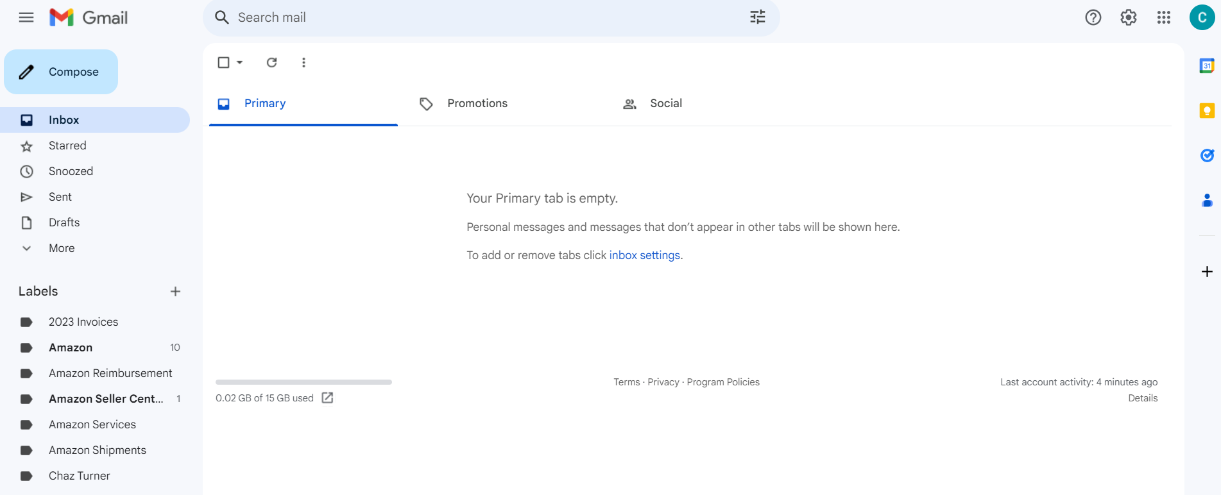
Task: Click the Labels section heading
Action: [38, 291]
